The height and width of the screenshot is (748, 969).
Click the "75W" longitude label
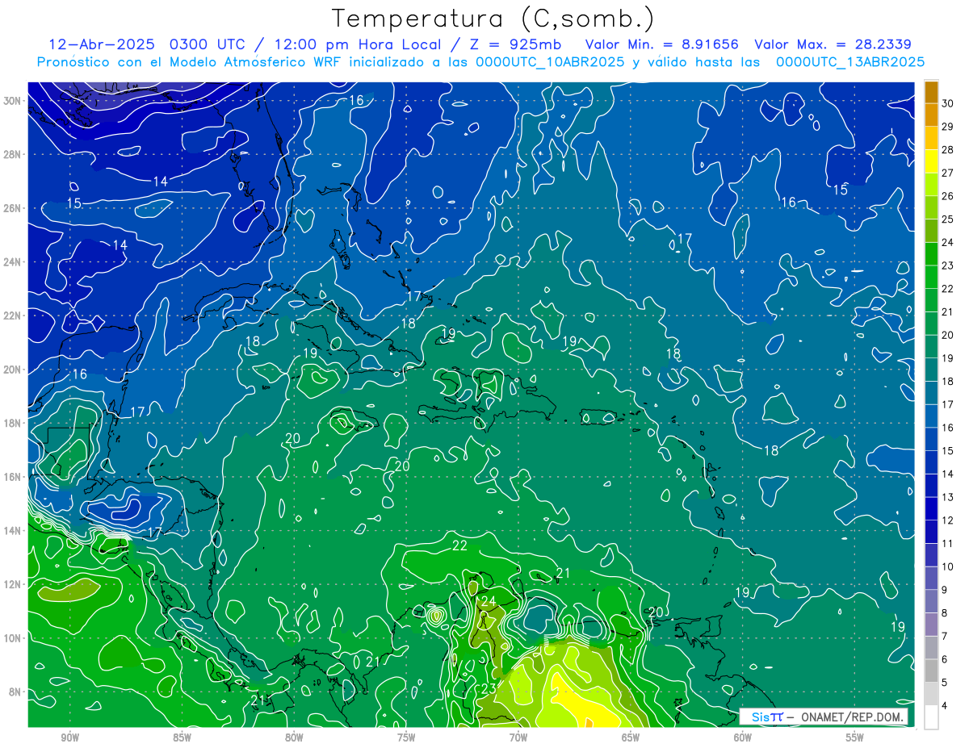pyautogui.click(x=406, y=738)
